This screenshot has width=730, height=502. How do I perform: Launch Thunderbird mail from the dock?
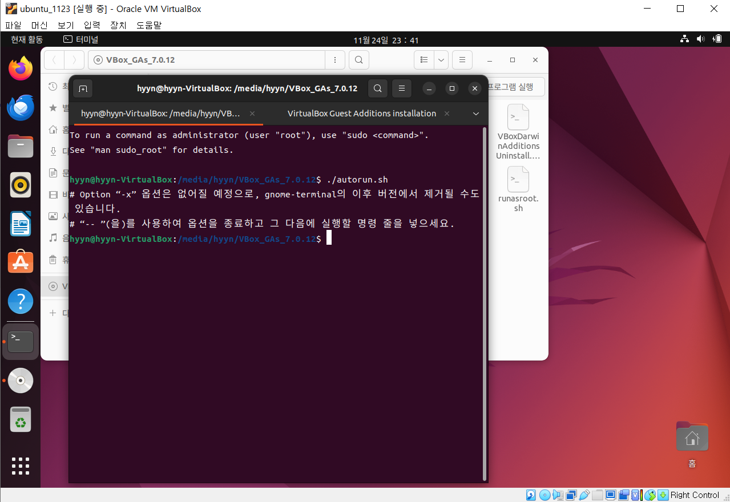pos(21,107)
